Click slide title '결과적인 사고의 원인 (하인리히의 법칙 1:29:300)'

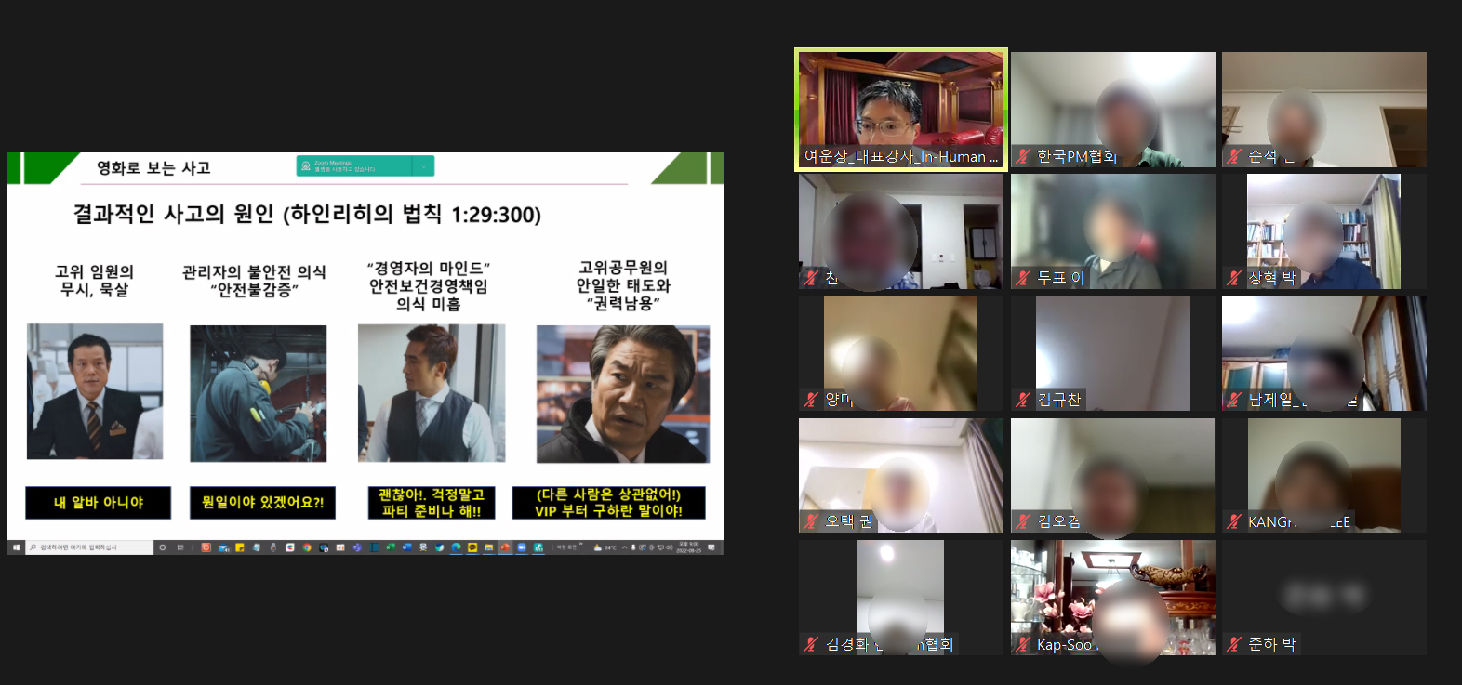coord(307,215)
